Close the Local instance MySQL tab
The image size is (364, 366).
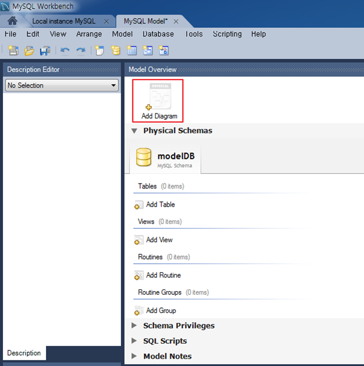106,22
